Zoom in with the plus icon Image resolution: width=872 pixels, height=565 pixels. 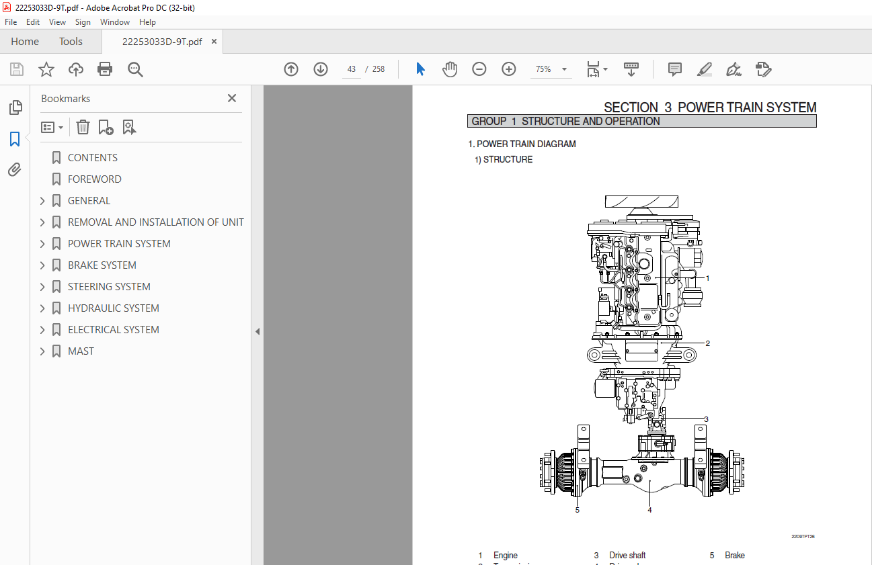coord(509,69)
